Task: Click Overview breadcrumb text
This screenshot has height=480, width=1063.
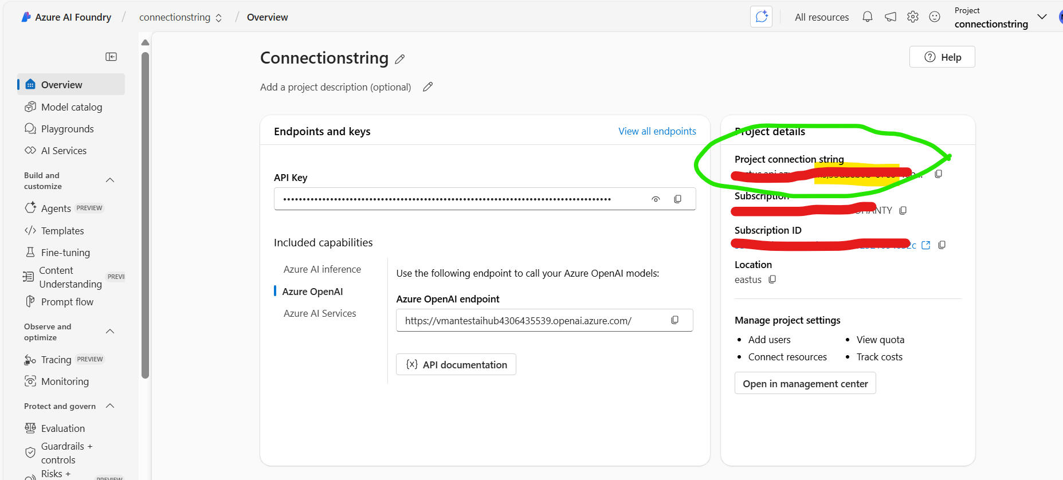Action: (267, 17)
